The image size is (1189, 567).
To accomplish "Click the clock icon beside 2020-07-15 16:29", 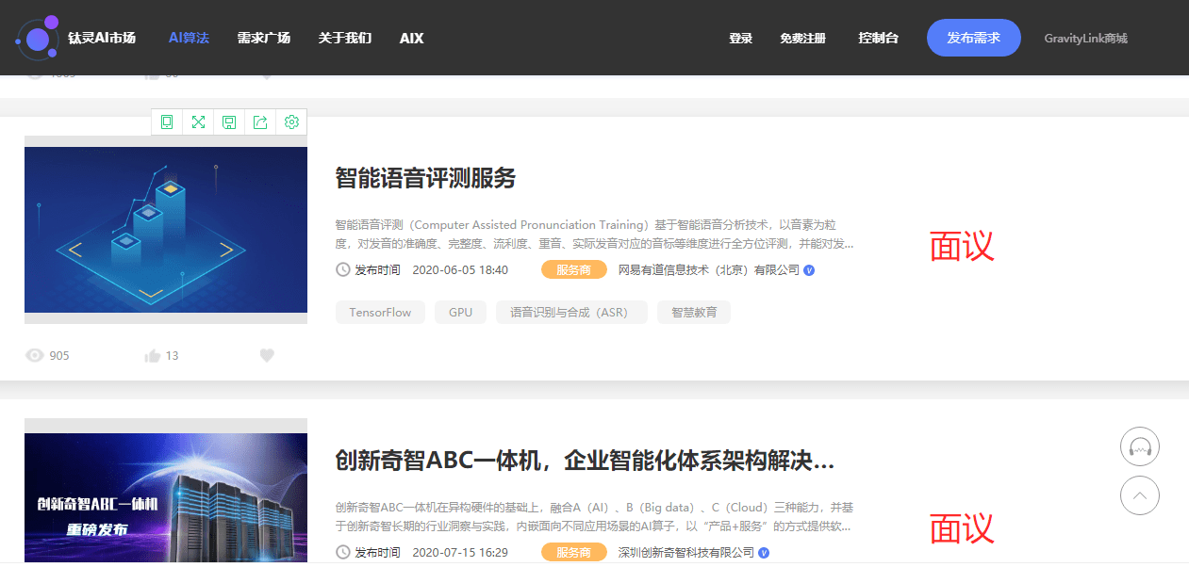I will coord(343,552).
